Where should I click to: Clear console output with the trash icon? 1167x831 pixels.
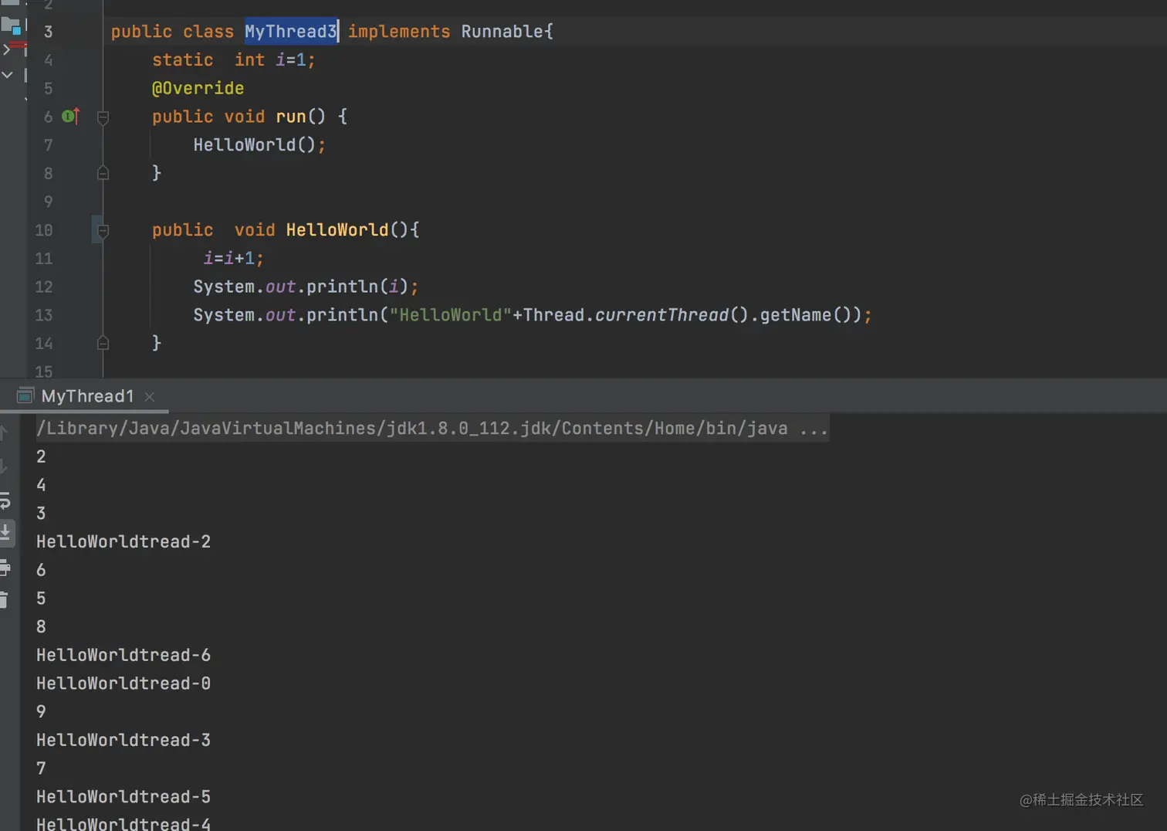[4, 600]
